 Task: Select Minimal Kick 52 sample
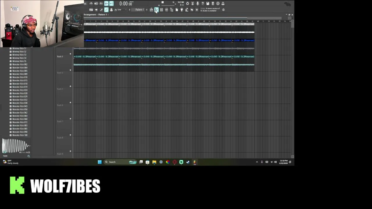coord(19,52)
